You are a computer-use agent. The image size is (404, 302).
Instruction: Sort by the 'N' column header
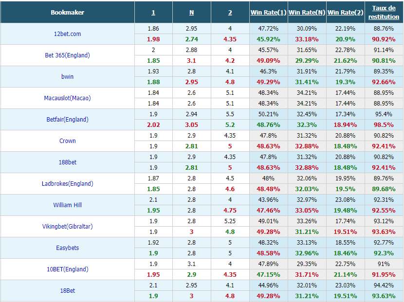tap(191, 12)
